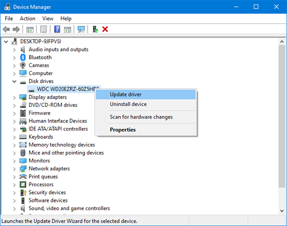This screenshot has height=226, width=287.
Task: Maximize the Device Manager window
Action: coord(256,7)
